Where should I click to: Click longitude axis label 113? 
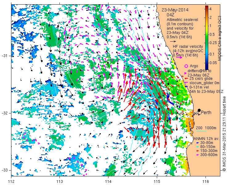(x=59, y=182)
